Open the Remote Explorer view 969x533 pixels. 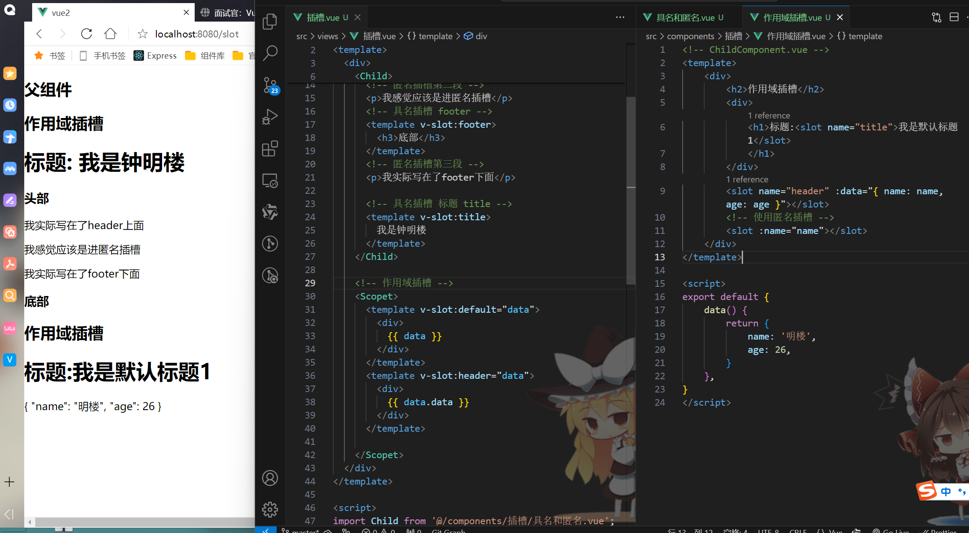(270, 180)
